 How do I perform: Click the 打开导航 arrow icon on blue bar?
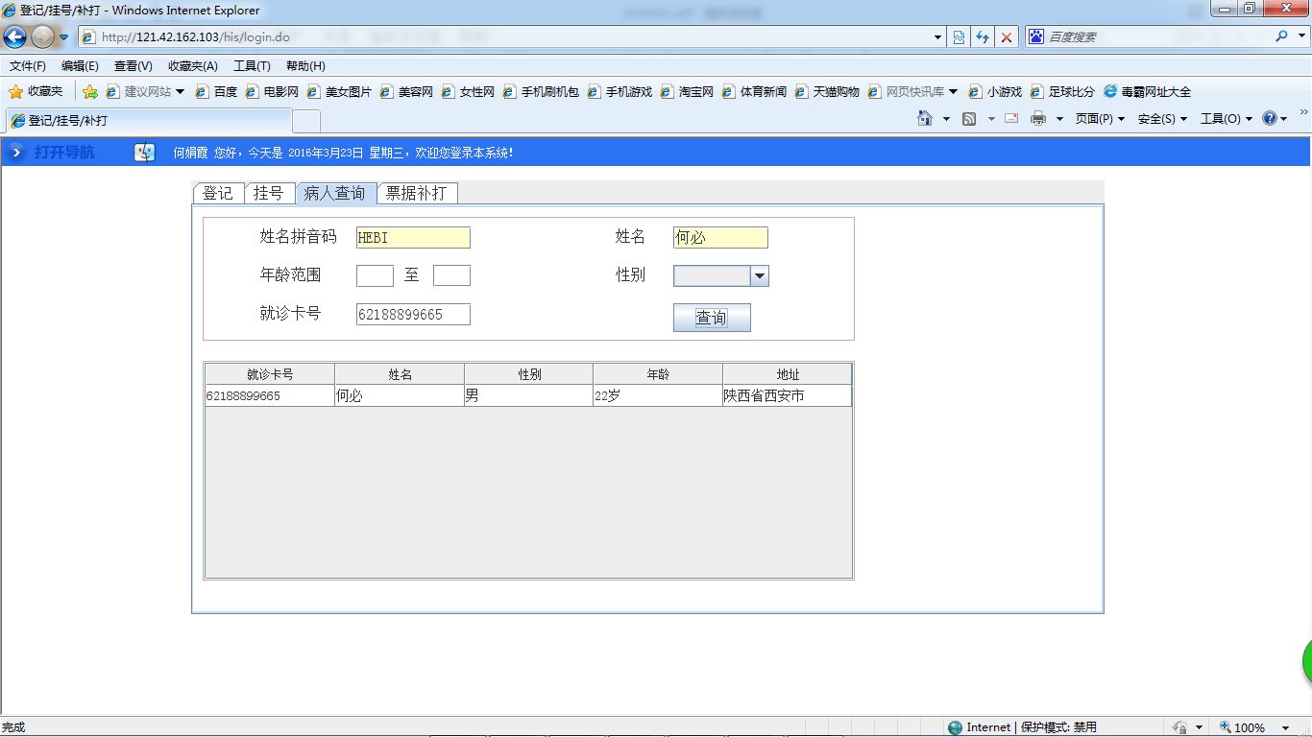point(14,152)
